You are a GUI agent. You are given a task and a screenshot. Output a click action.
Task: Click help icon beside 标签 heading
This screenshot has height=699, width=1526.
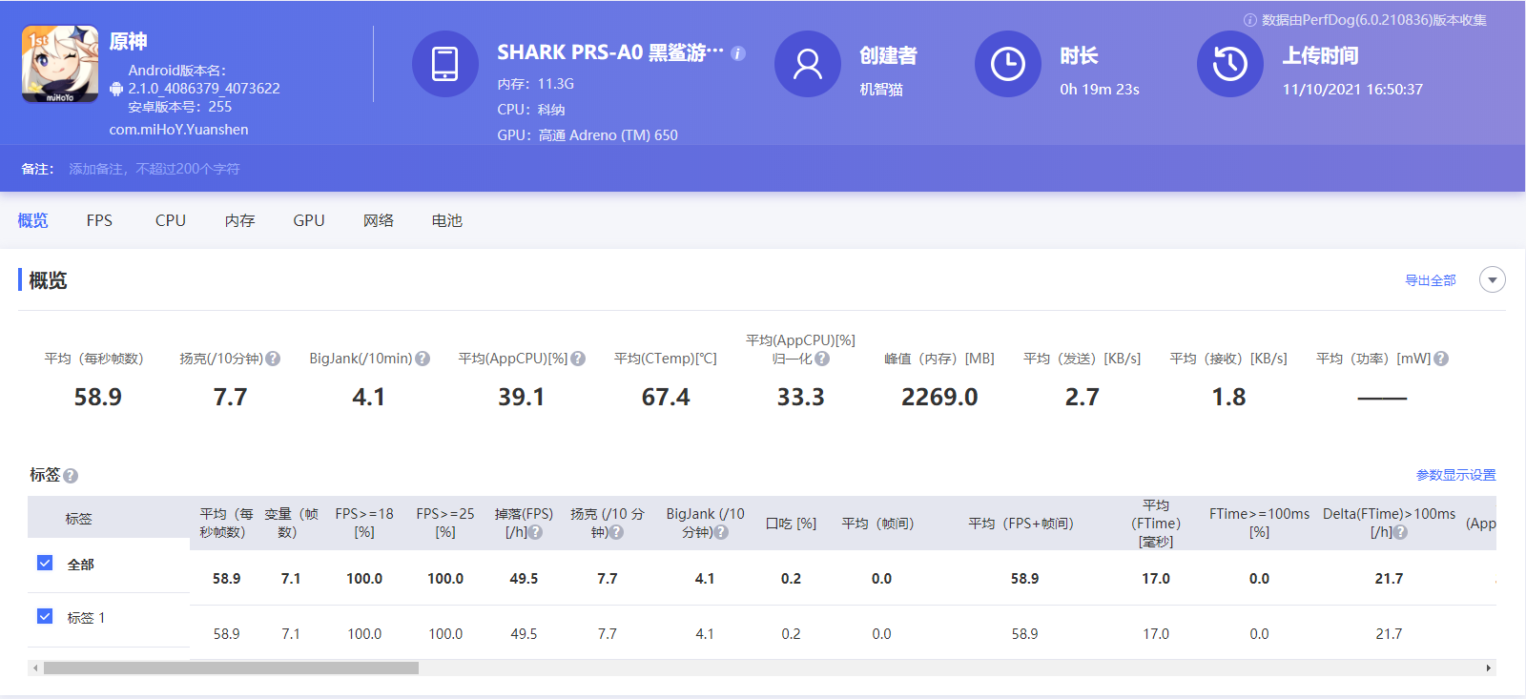(x=71, y=476)
